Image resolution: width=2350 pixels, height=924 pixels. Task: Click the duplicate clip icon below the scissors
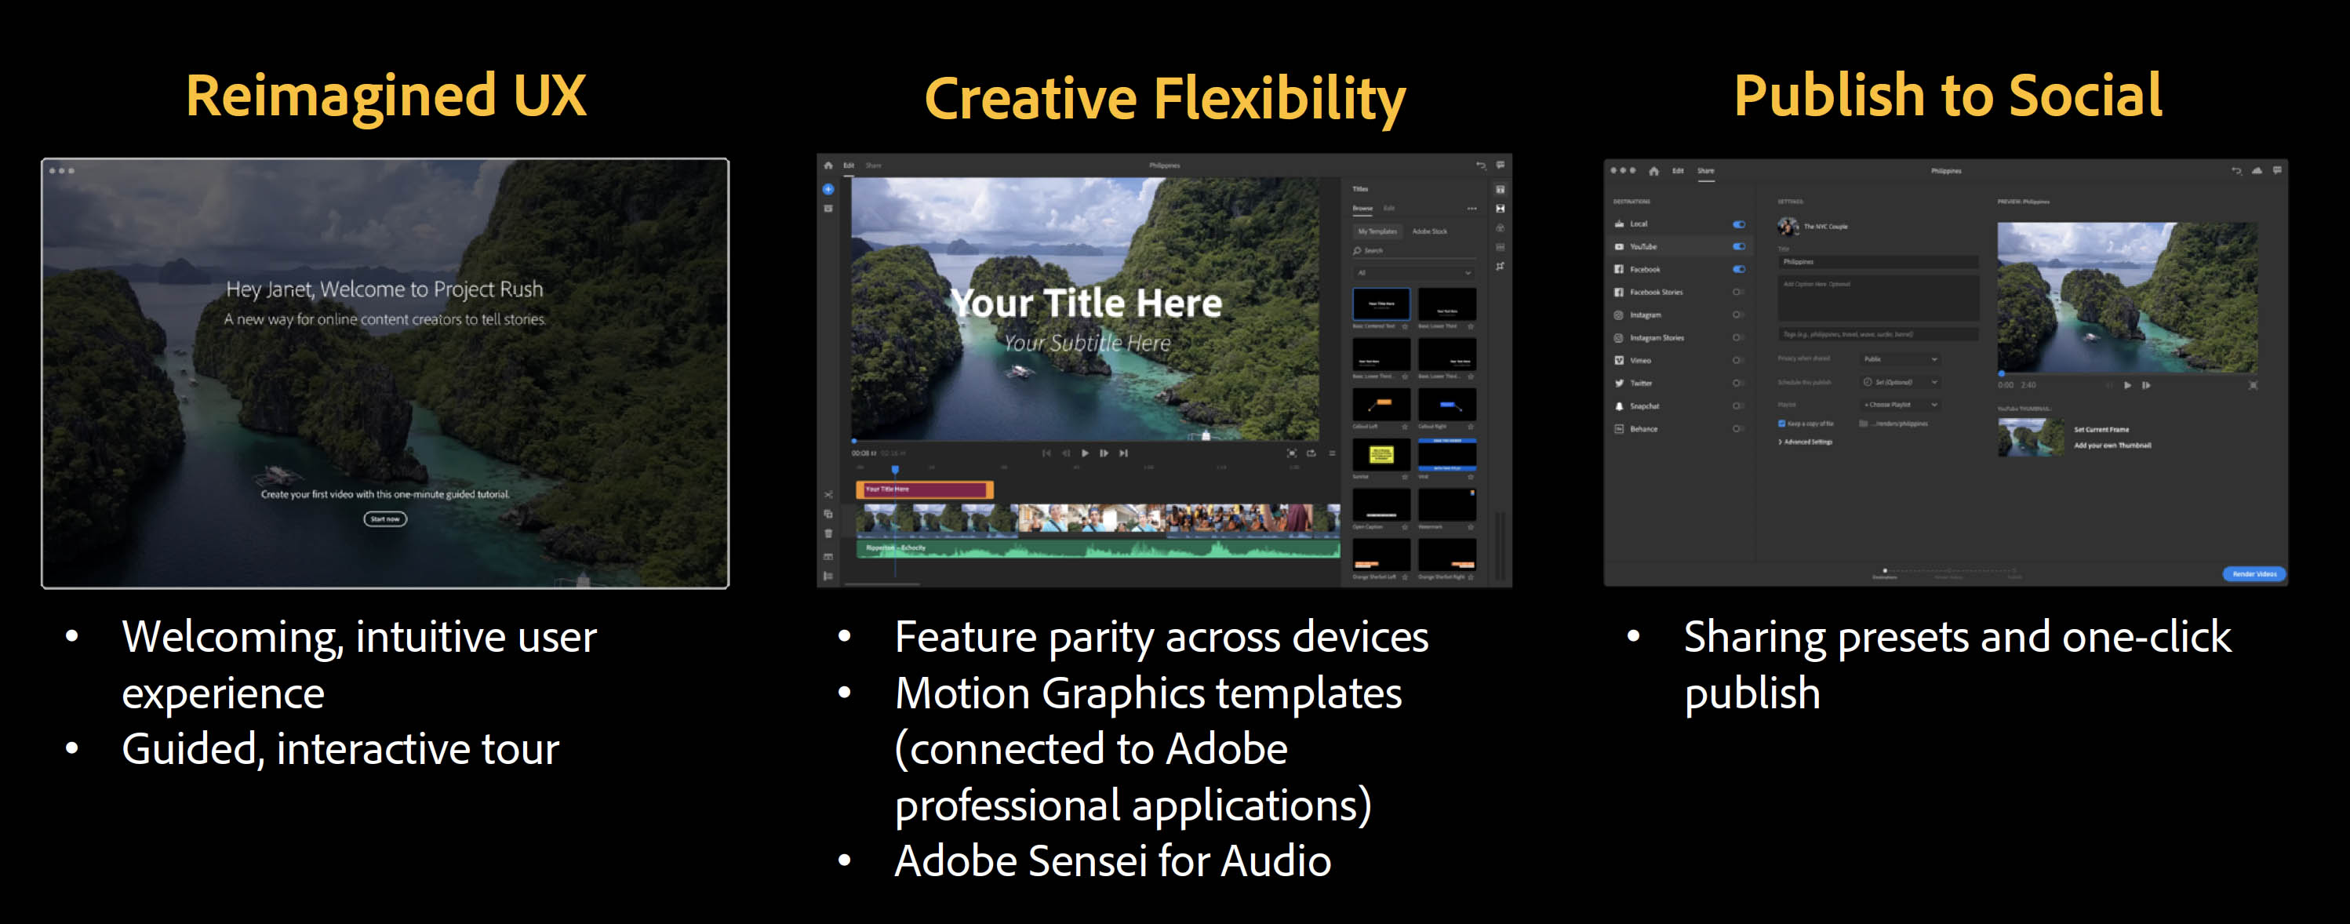pyautogui.click(x=828, y=514)
